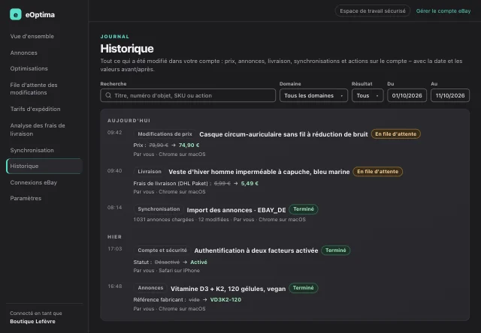This screenshot has height=333, width=481.
Task: Click the 17:03 timestamp
Action: 115,248
